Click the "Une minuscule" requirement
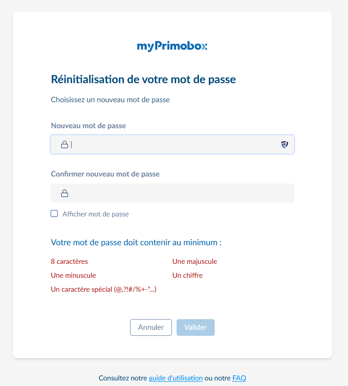The height and width of the screenshot is (386, 348). coord(73,275)
